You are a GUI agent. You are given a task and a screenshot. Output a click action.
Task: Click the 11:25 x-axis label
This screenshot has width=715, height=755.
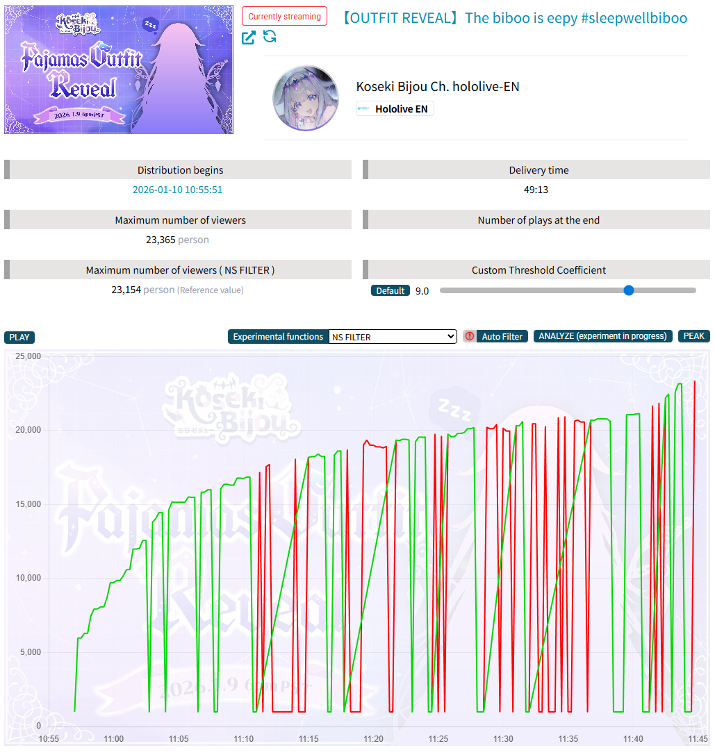pos(438,738)
